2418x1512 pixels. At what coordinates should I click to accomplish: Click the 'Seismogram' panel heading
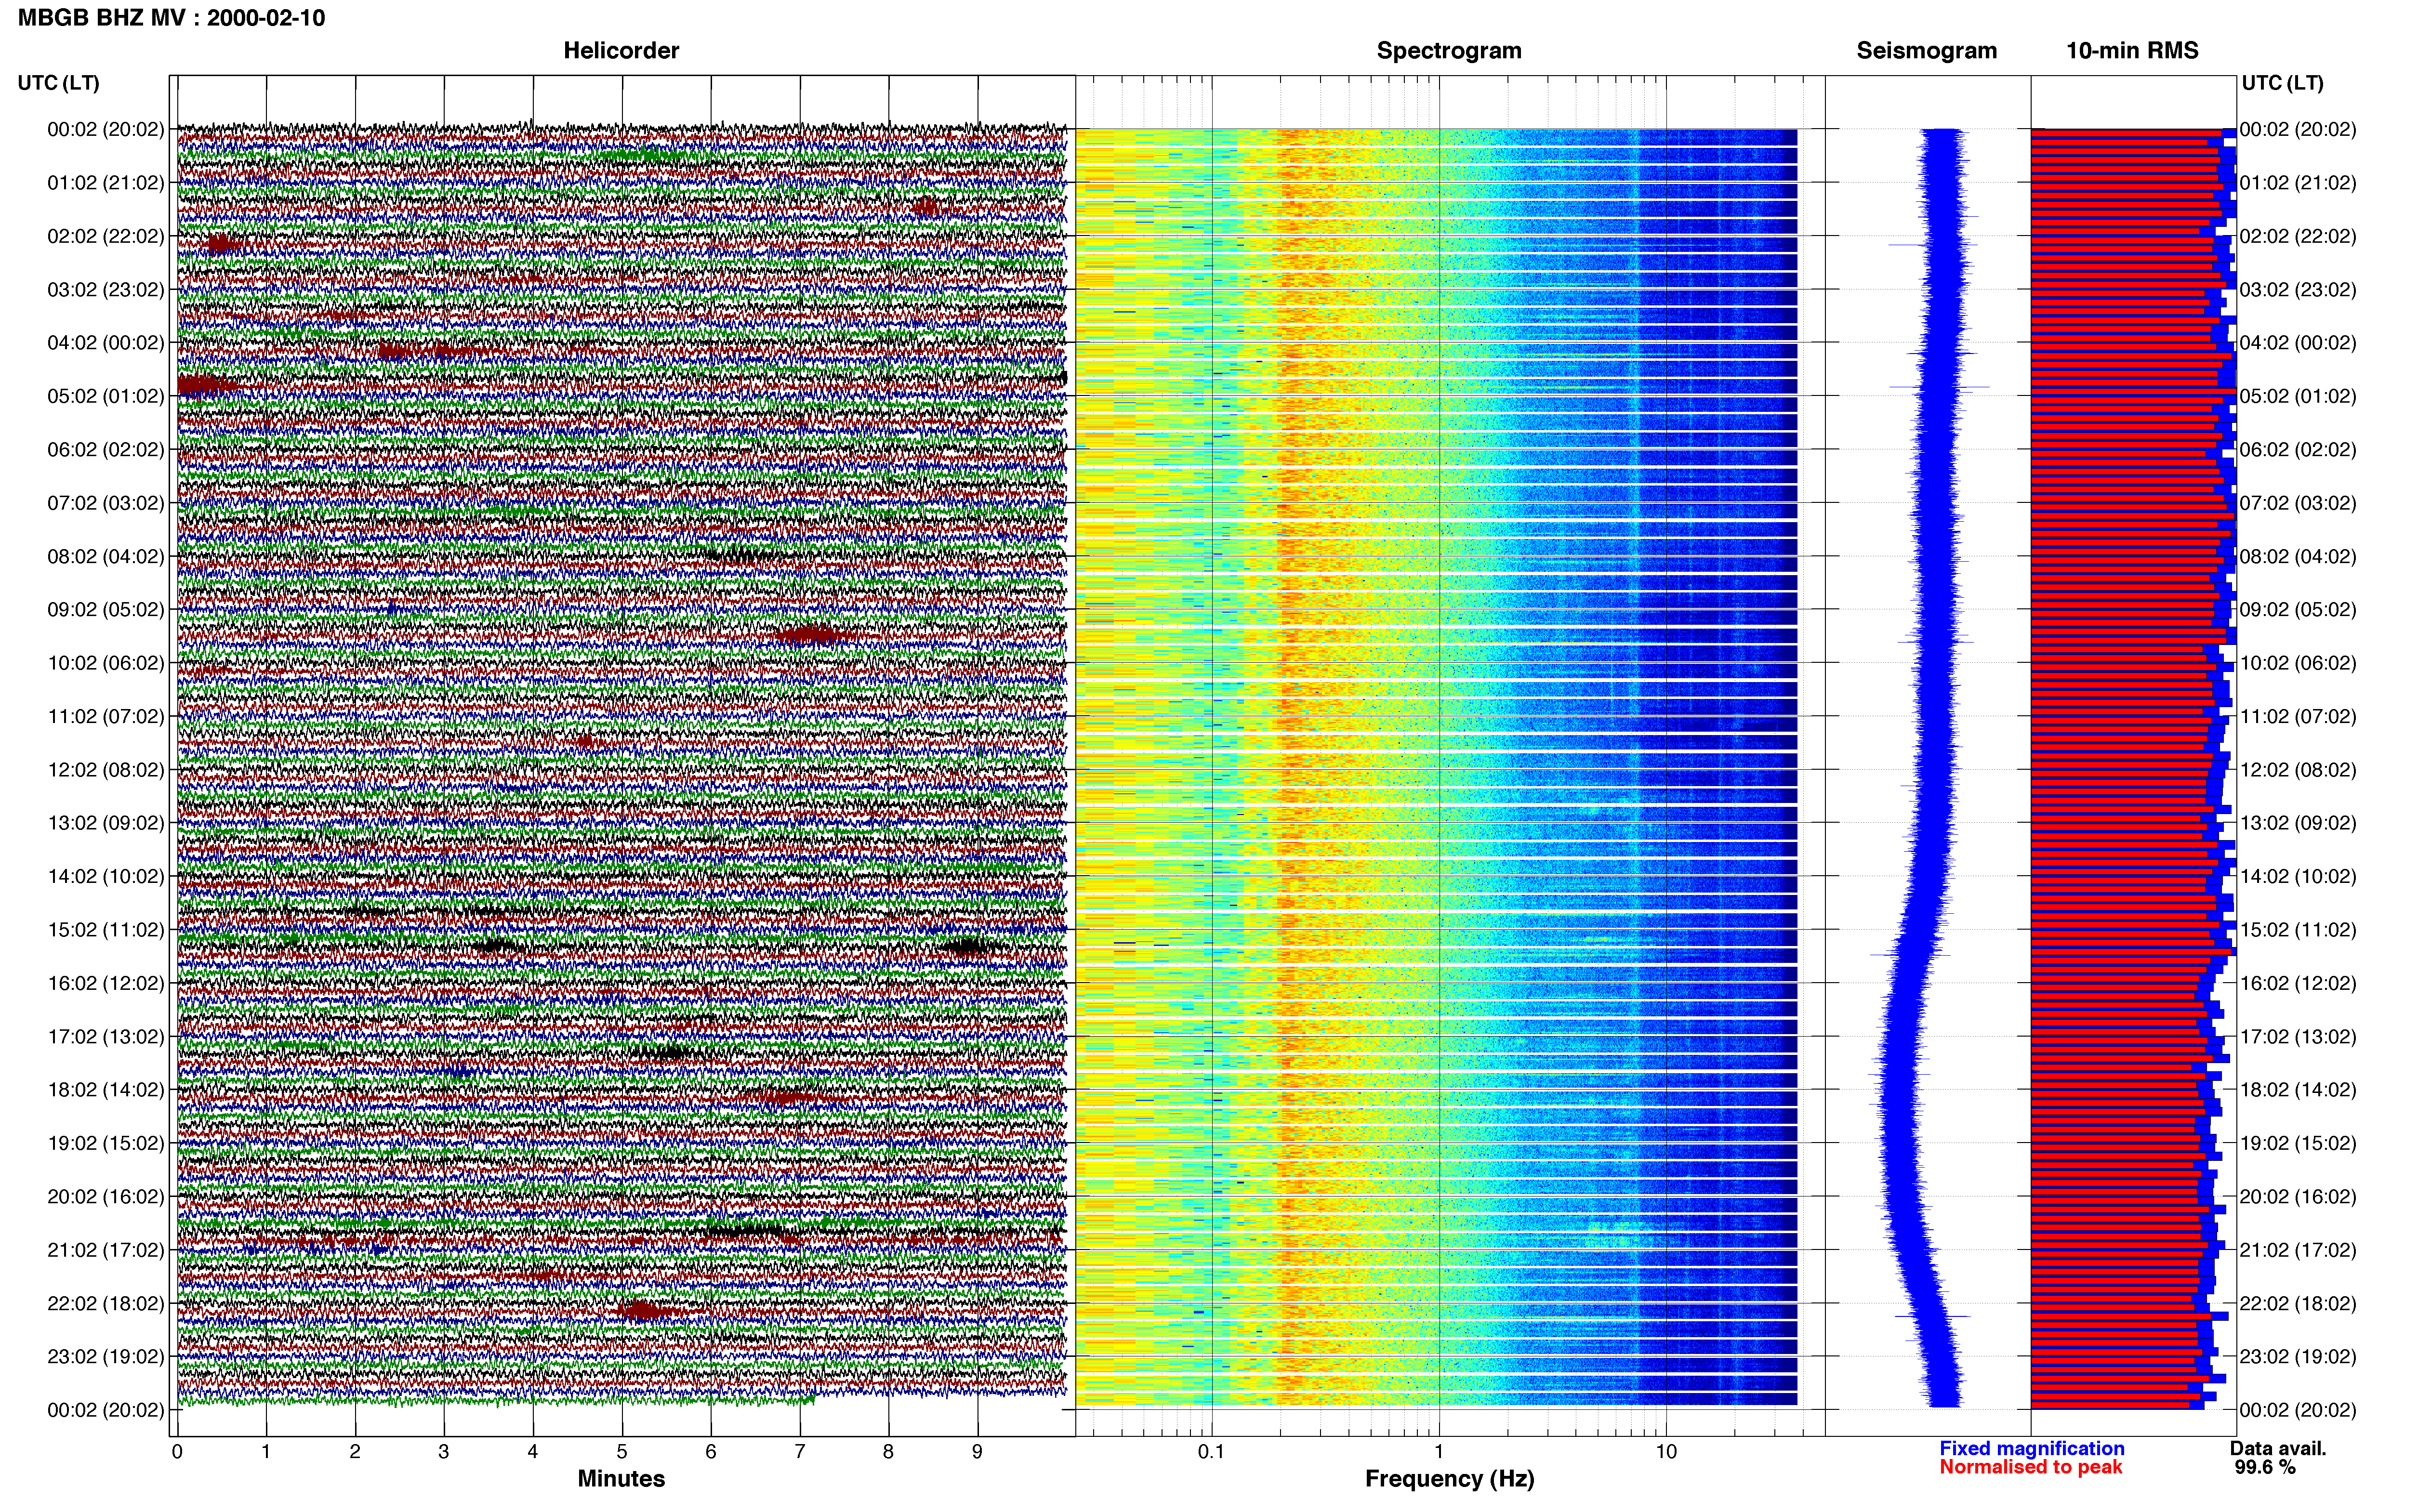pyautogui.click(x=1927, y=51)
